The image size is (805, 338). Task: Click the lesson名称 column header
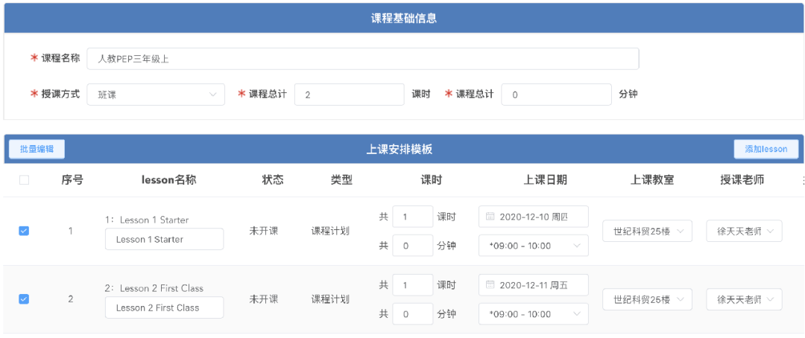(168, 180)
